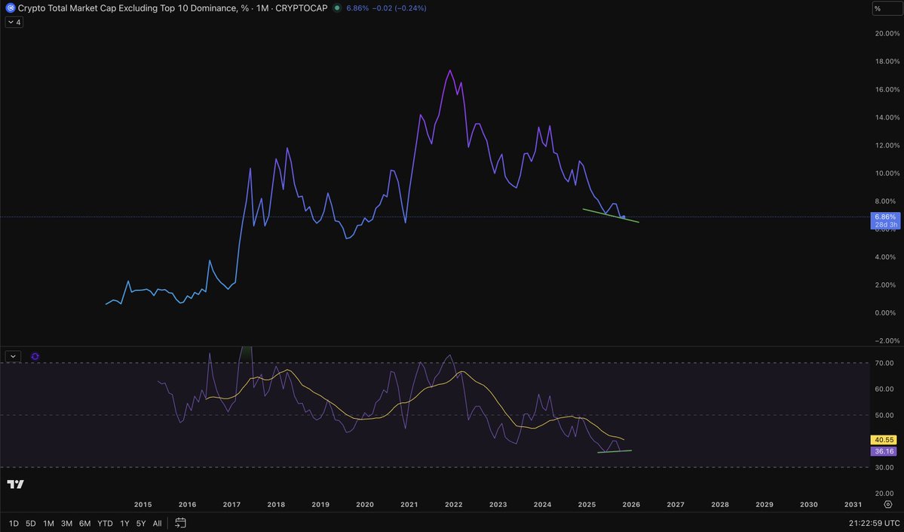Click the purple loop icon on the indicator pane

(35, 356)
